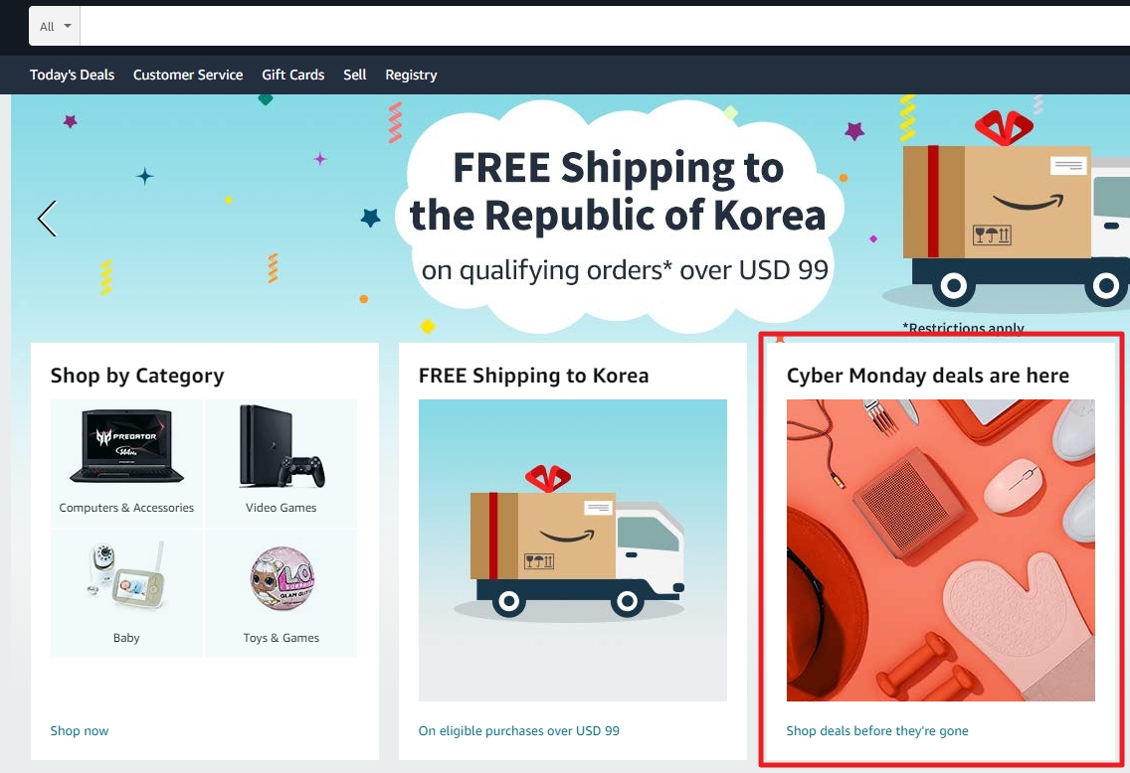
Task: Open the delivery truck FREE Shipping image
Action: [x=573, y=549]
